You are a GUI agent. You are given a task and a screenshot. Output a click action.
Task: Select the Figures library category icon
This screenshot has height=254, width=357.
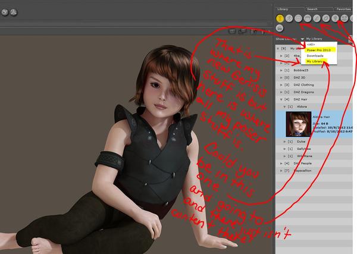pyautogui.click(x=280, y=18)
